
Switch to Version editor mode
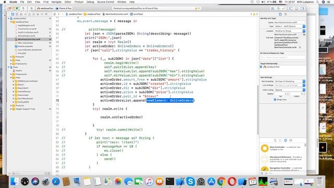point(284,8)
